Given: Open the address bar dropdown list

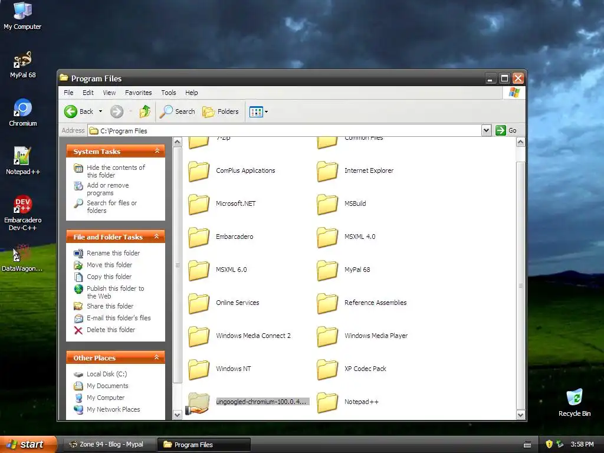Looking at the screenshot, I should point(486,130).
